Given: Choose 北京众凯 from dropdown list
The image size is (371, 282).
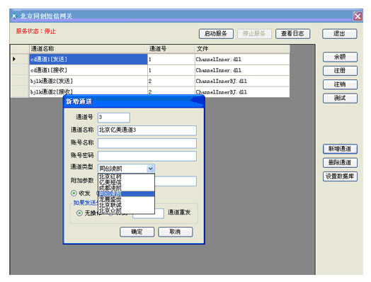Looking at the screenshot, I should coord(126,210).
